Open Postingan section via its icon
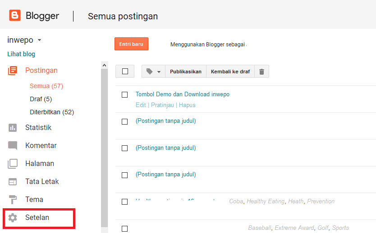 point(13,71)
